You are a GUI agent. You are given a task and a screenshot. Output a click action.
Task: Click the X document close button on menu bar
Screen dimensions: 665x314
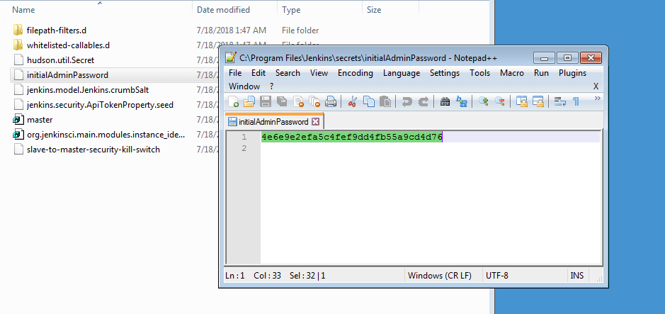596,86
